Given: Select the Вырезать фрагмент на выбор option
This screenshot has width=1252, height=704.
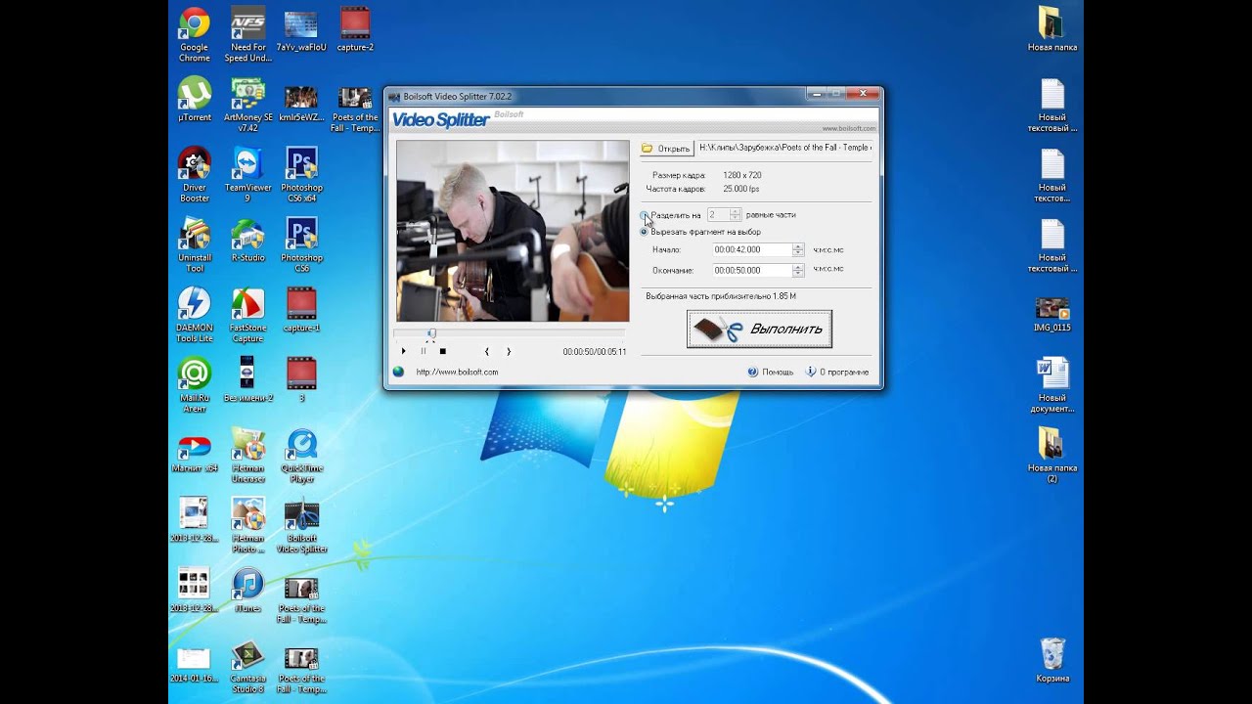Looking at the screenshot, I should pos(644,232).
